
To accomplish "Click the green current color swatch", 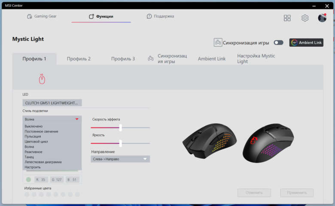I will [x=28, y=179].
